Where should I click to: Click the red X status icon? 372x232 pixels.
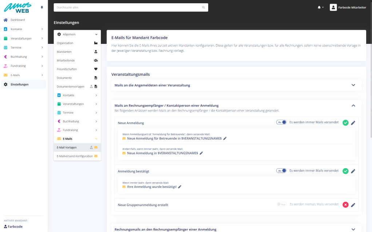pyautogui.click(x=345, y=205)
